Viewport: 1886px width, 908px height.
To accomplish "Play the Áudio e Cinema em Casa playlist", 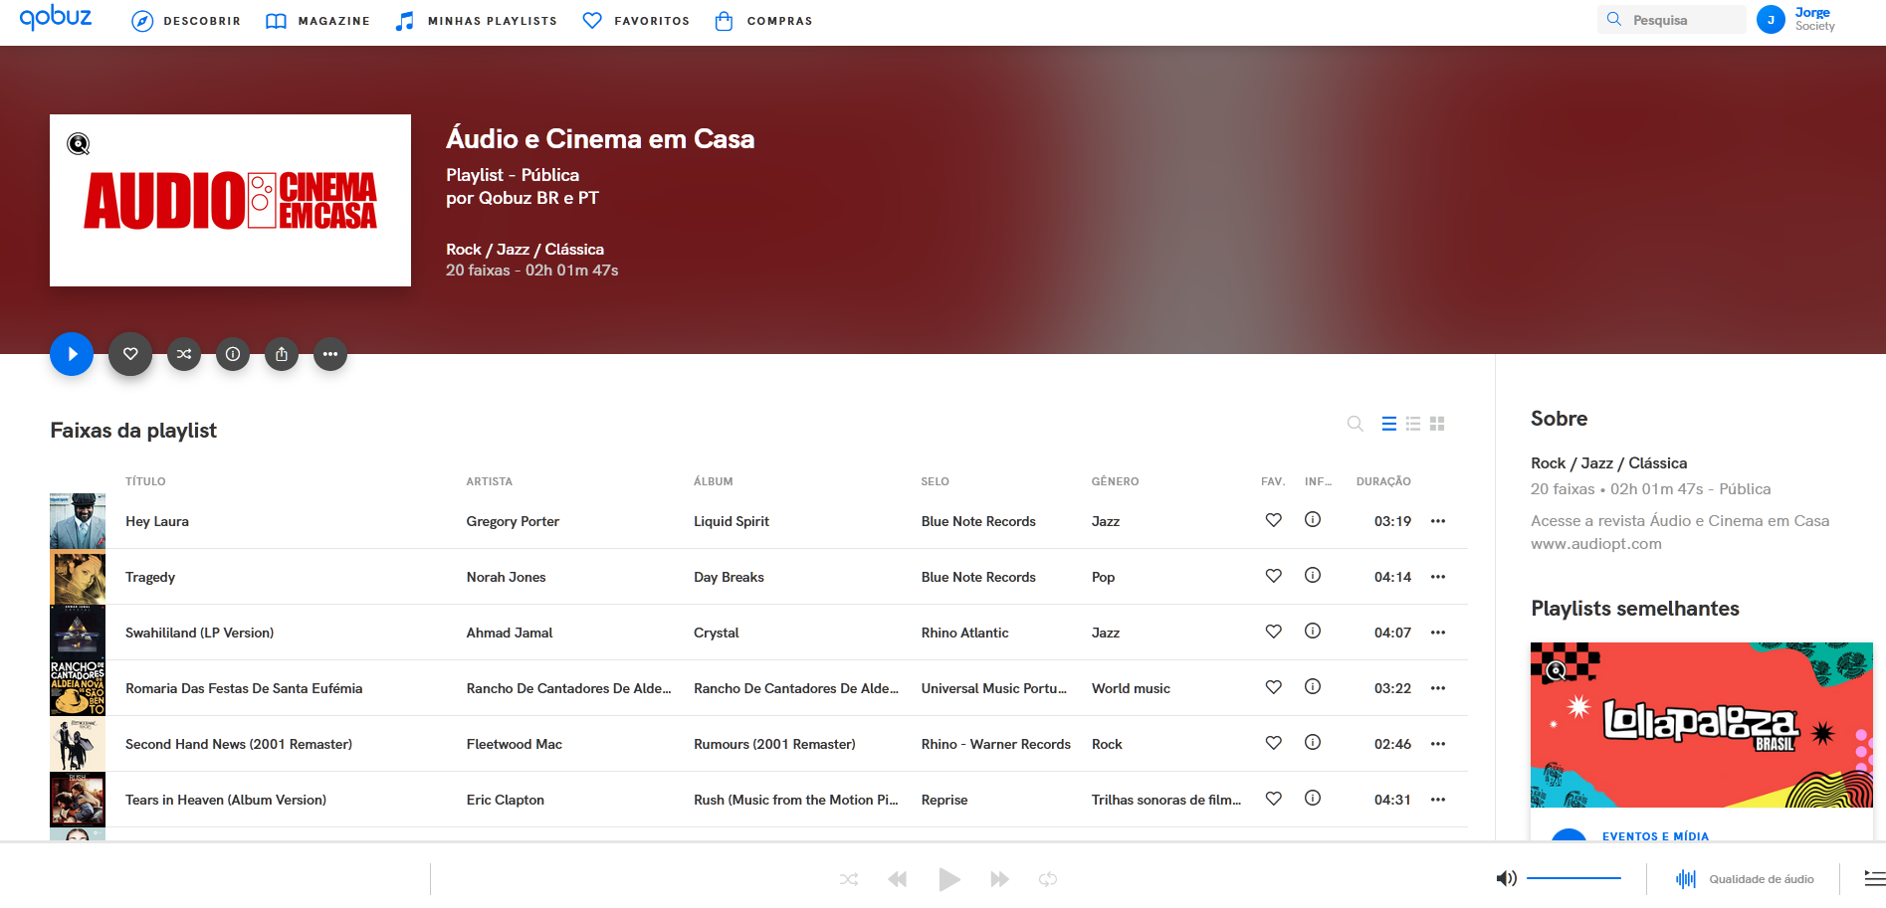I will pos(72,354).
